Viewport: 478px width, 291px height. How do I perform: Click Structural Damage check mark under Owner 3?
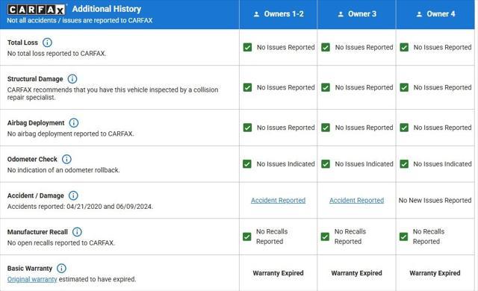coord(326,87)
